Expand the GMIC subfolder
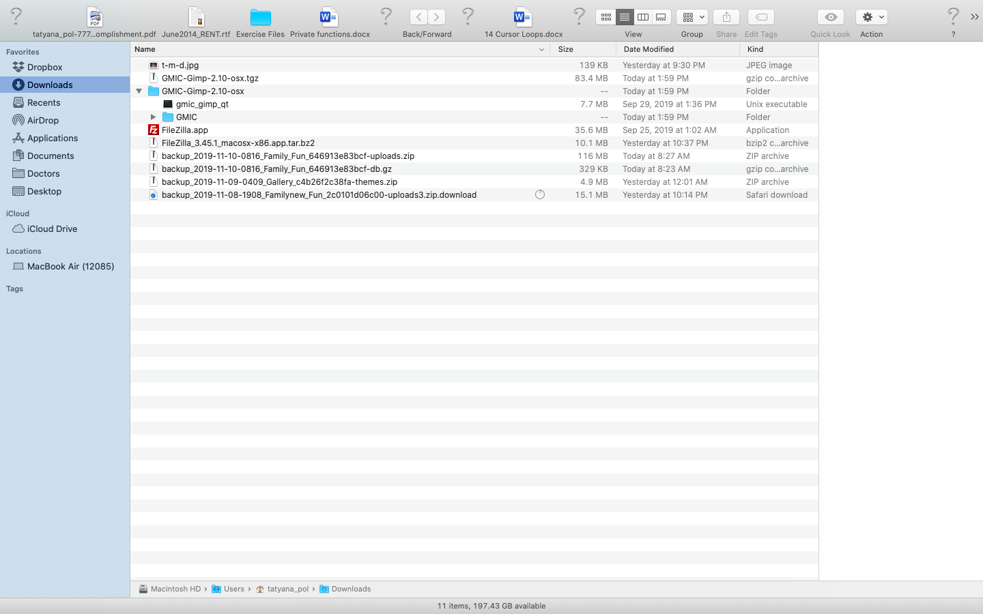This screenshot has width=983, height=614. [x=154, y=117]
